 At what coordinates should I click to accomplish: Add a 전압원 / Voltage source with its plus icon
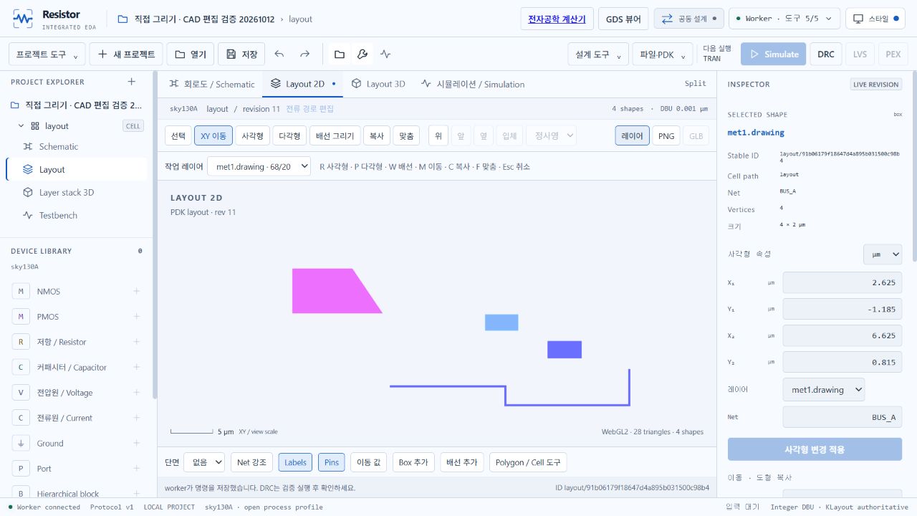point(137,392)
